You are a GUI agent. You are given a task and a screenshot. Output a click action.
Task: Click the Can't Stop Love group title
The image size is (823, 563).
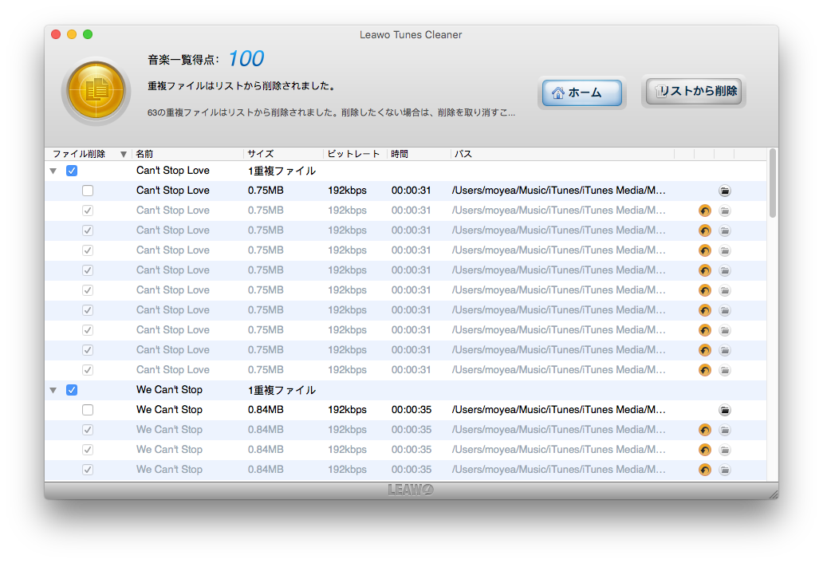pos(173,171)
